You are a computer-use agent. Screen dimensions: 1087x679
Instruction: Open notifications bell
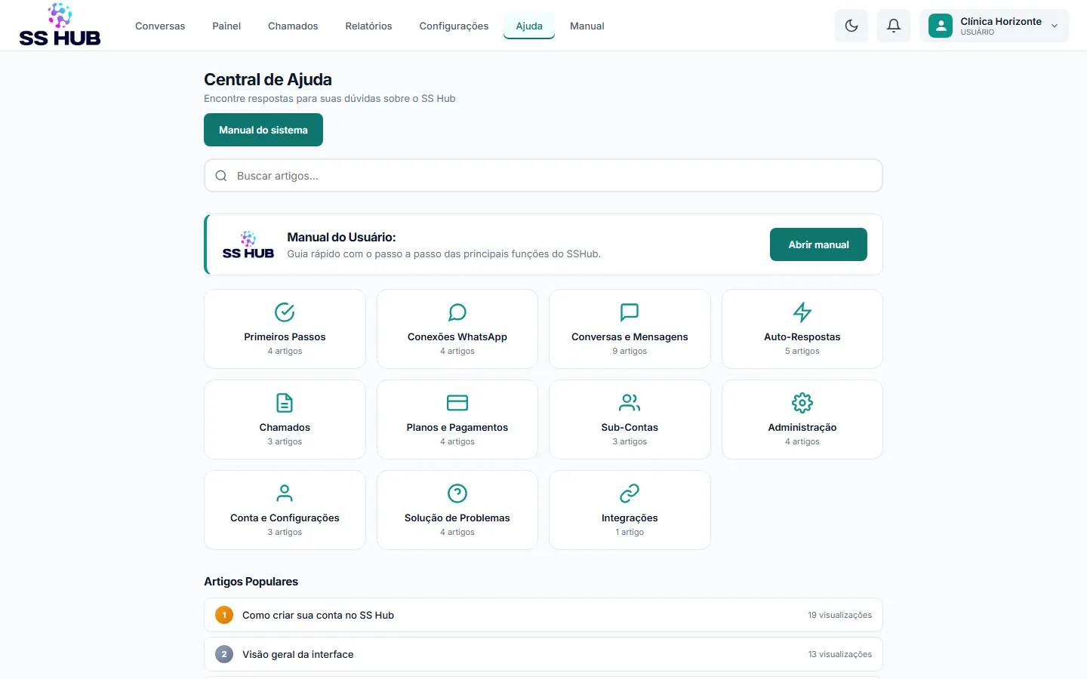click(894, 26)
